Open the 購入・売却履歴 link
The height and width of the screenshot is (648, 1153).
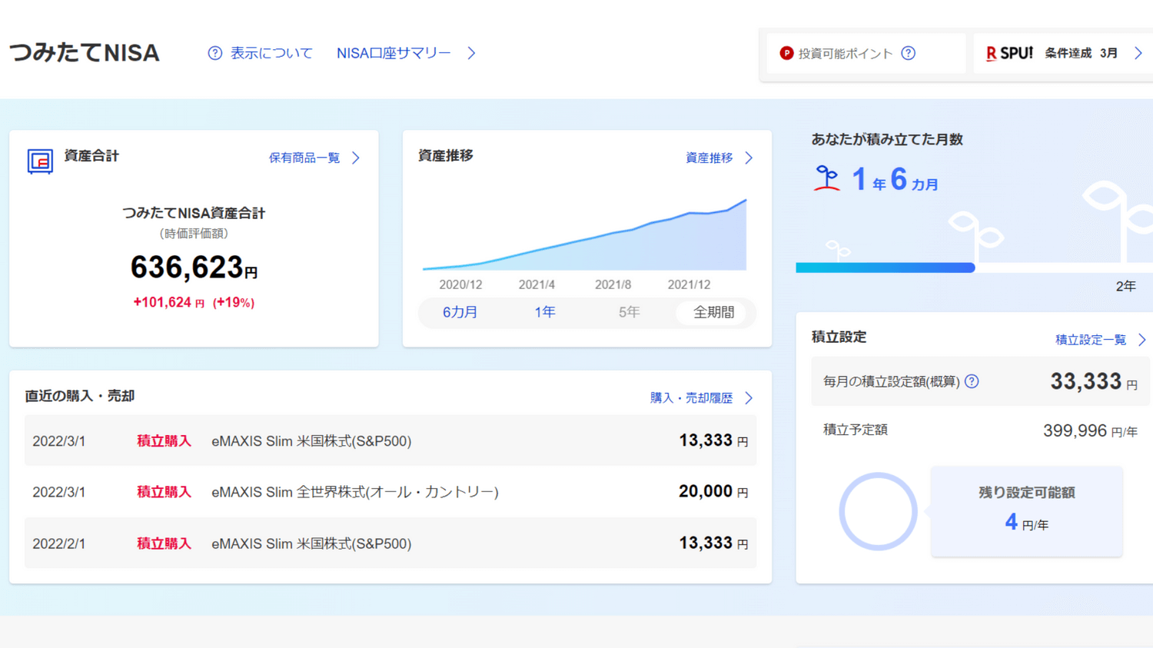[x=691, y=397]
